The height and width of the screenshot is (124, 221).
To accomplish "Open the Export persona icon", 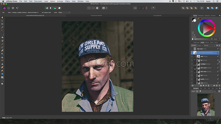I will click(17, 8).
